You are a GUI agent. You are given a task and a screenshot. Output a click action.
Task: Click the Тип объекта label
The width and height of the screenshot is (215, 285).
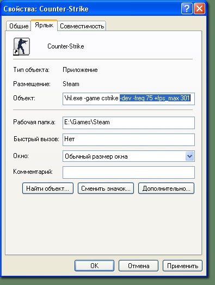[31, 70]
